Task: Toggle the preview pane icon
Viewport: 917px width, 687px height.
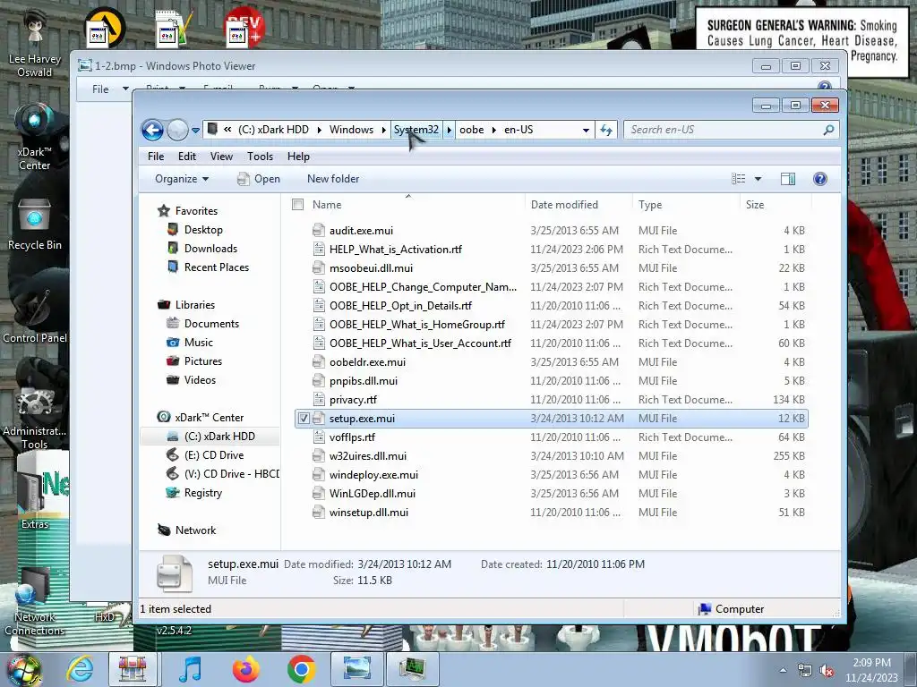Action: [788, 179]
